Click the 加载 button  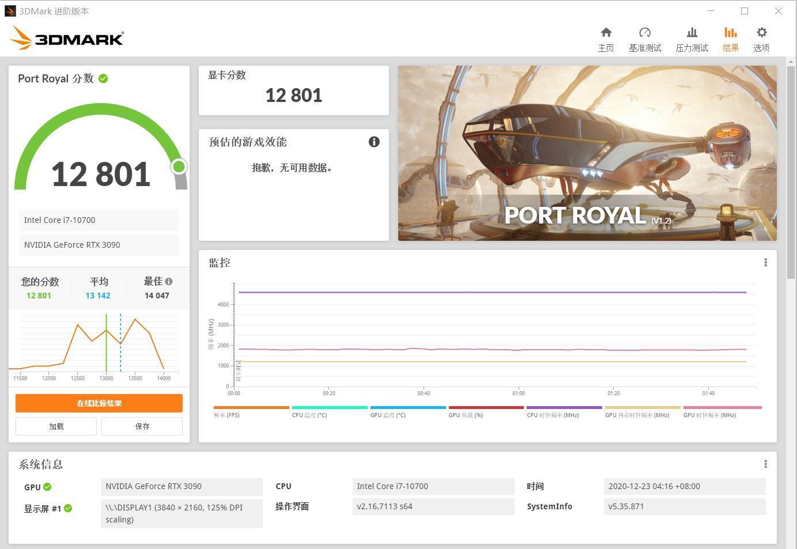point(56,426)
